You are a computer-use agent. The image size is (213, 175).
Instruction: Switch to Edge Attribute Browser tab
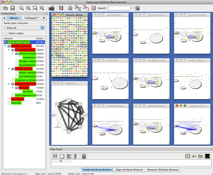pyautogui.click(x=129, y=170)
